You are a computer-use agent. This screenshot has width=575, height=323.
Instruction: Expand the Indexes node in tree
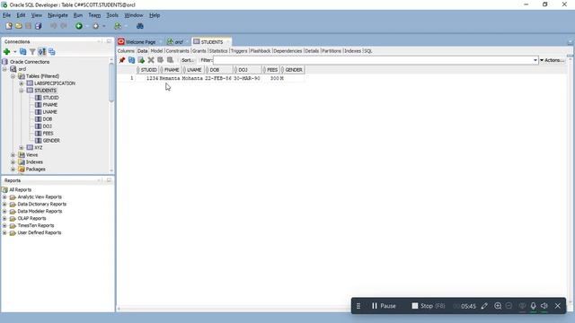13,161
